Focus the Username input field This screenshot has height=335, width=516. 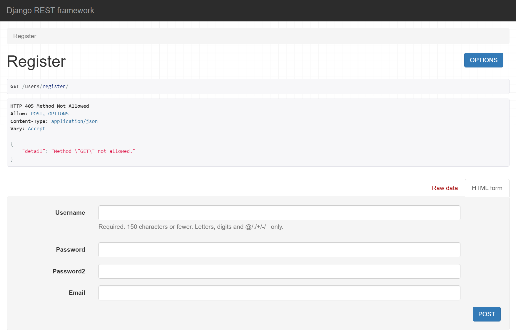[x=279, y=213]
